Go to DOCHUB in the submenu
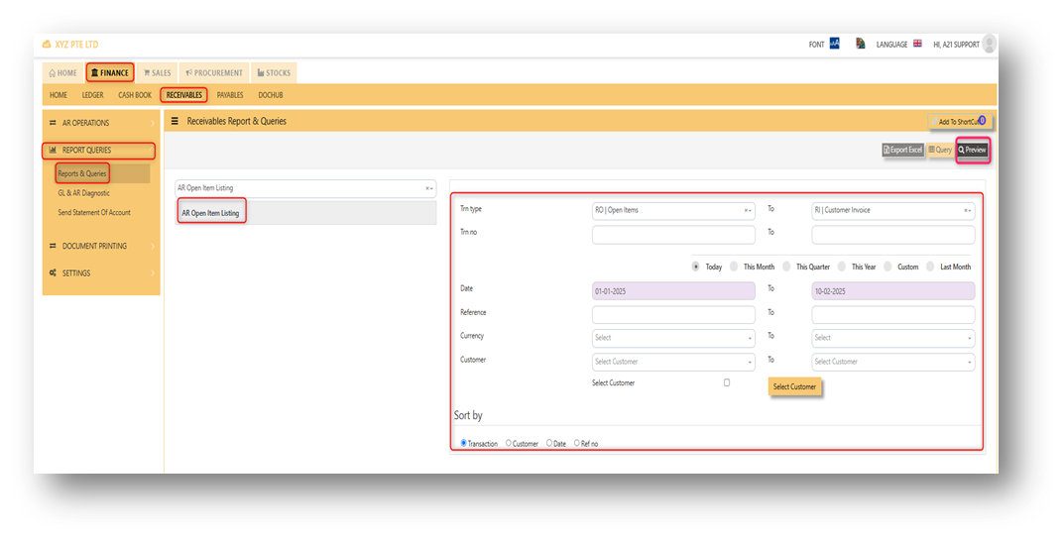 click(x=270, y=95)
